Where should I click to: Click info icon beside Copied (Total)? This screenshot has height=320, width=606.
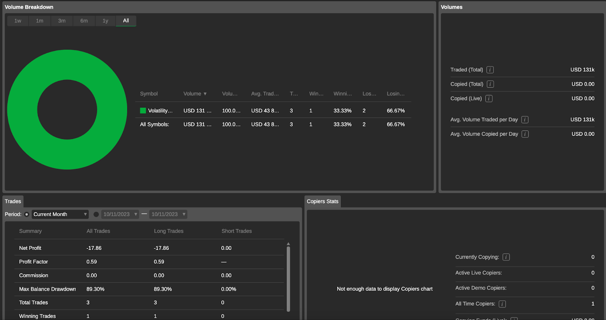pyautogui.click(x=490, y=84)
